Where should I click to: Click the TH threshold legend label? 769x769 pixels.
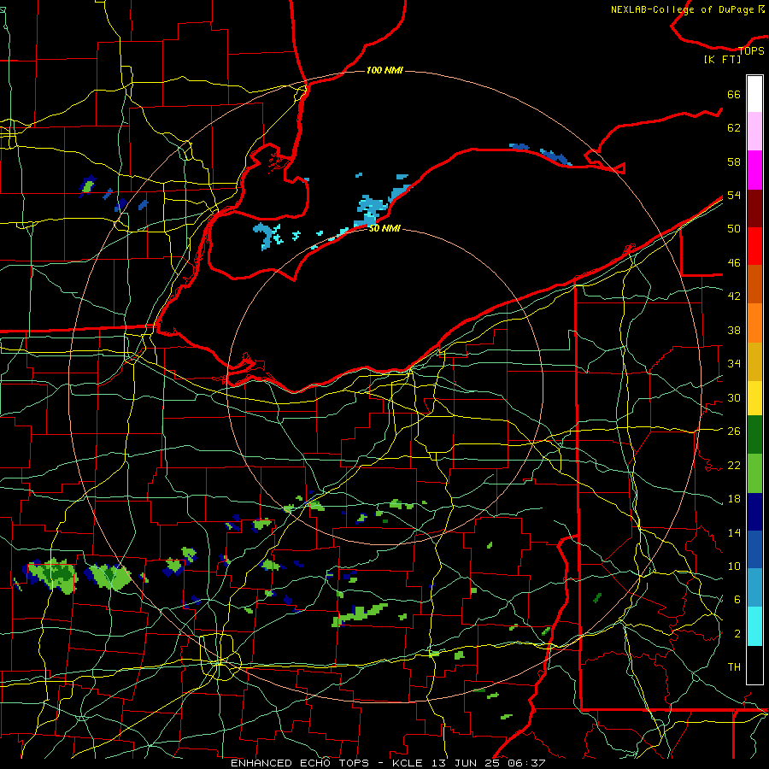tap(734, 666)
